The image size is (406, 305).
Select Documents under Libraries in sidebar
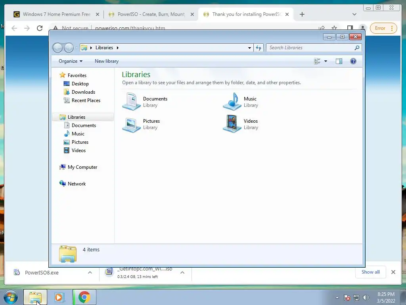[x=84, y=125]
